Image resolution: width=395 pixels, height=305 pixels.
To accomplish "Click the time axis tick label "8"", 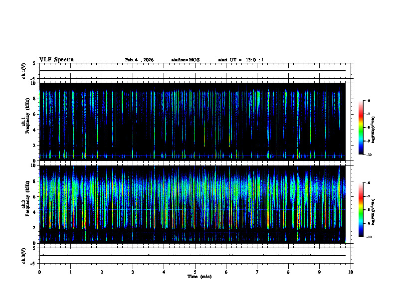I will [288, 272].
